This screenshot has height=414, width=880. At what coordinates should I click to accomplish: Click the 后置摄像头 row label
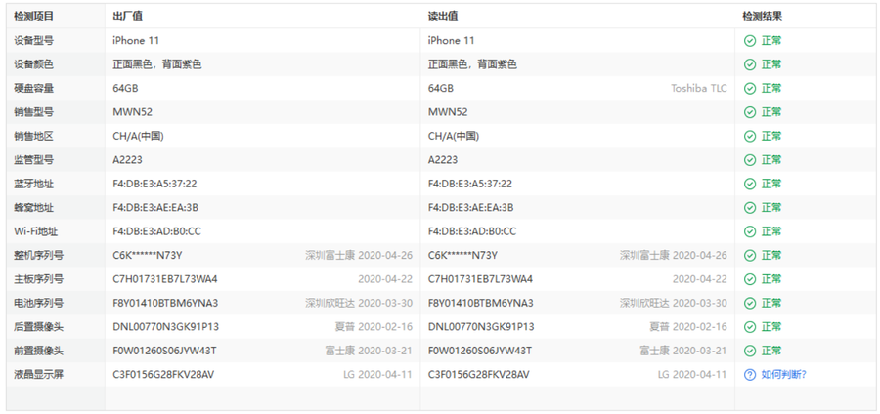click(39, 326)
